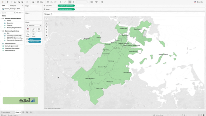Click the Longitude (generated) pill in Columns
This screenshot has width=206, height=116.
[x=66, y=6]
